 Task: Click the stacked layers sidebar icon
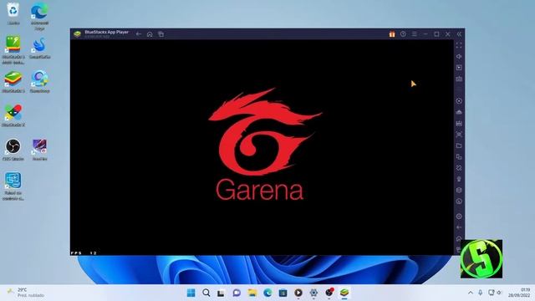click(459, 191)
